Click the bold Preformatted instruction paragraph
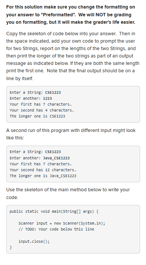 pyautogui.click(x=71, y=15)
